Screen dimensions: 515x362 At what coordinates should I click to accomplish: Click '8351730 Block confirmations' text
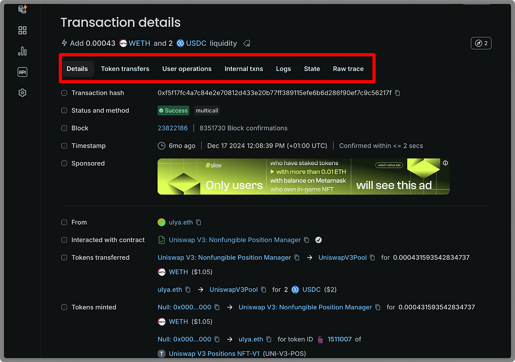point(244,128)
